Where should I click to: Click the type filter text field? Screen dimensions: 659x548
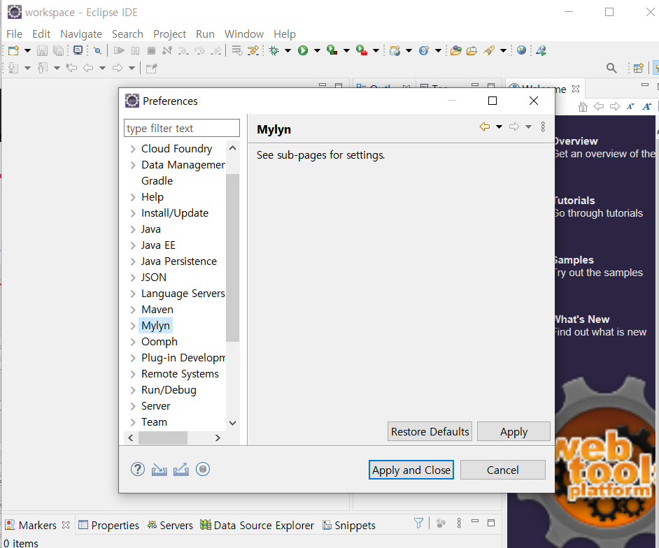[x=181, y=128]
